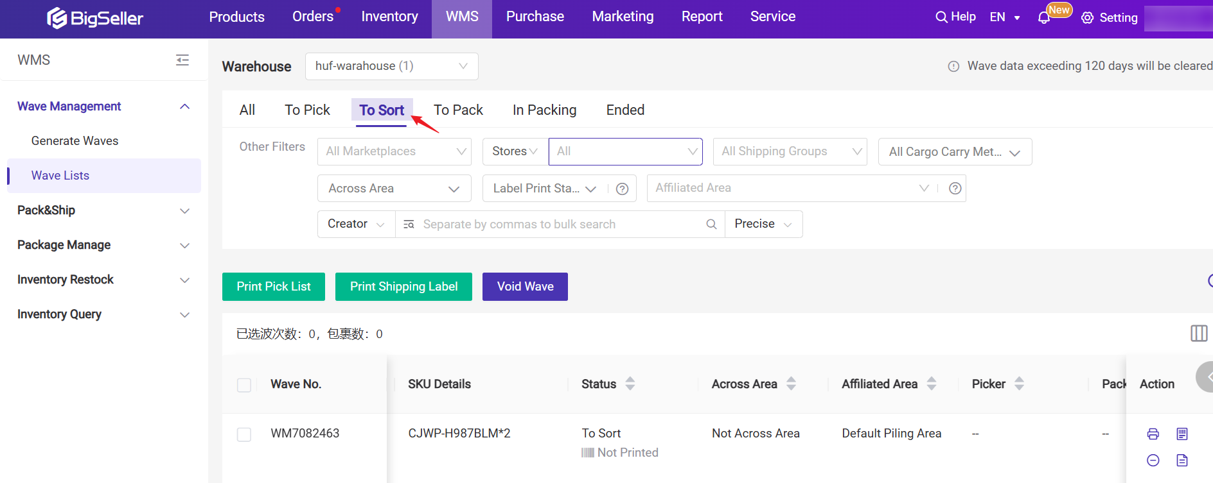
Task: Open the Inventory menu in top bar
Action: (389, 17)
